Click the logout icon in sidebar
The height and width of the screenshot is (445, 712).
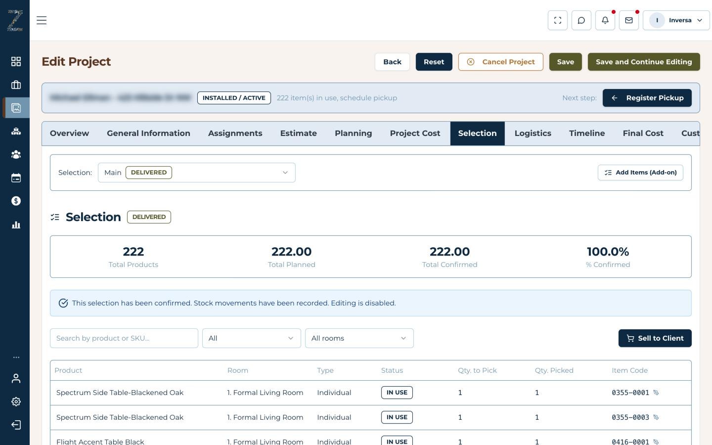16,425
